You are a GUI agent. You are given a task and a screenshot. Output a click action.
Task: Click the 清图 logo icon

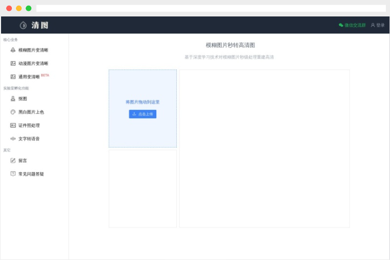pos(23,25)
